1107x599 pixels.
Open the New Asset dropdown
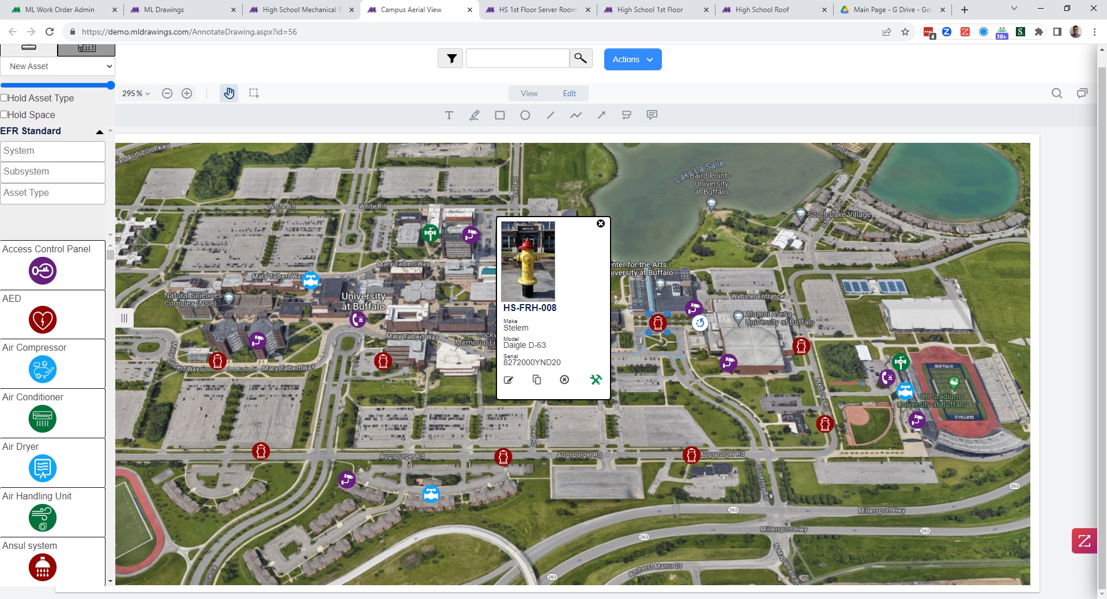[58, 66]
